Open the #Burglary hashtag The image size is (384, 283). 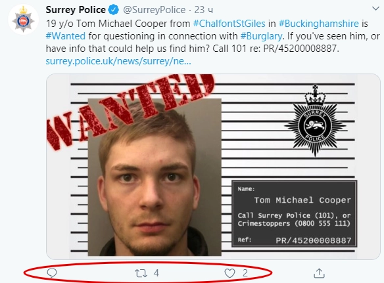coord(261,36)
